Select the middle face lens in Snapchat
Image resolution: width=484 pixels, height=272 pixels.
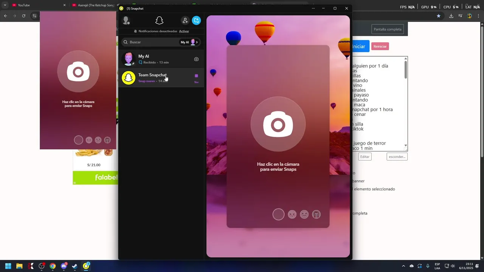pos(304,214)
